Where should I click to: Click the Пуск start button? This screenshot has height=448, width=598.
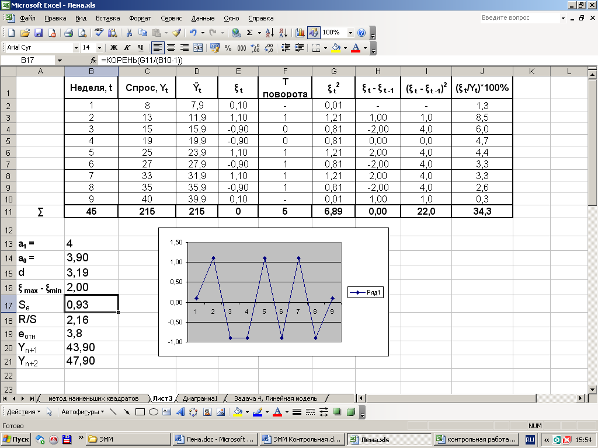pos(16,439)
